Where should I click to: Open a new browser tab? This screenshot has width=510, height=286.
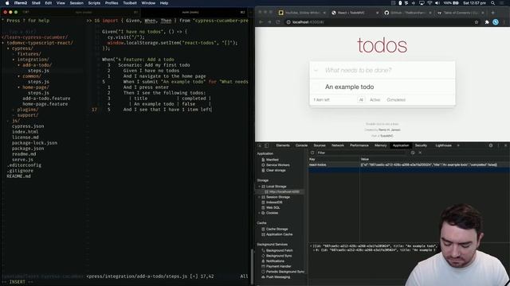tap(492, 13)
